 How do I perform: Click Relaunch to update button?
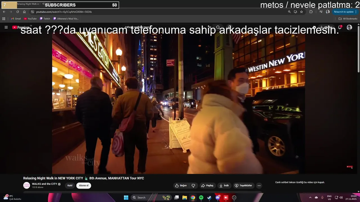coord(345,12)
